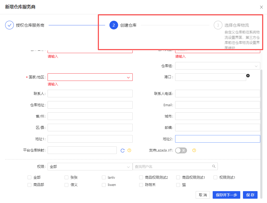Return to step 授权仓库服务商
The image size is (267, 203).
(30, 25)
